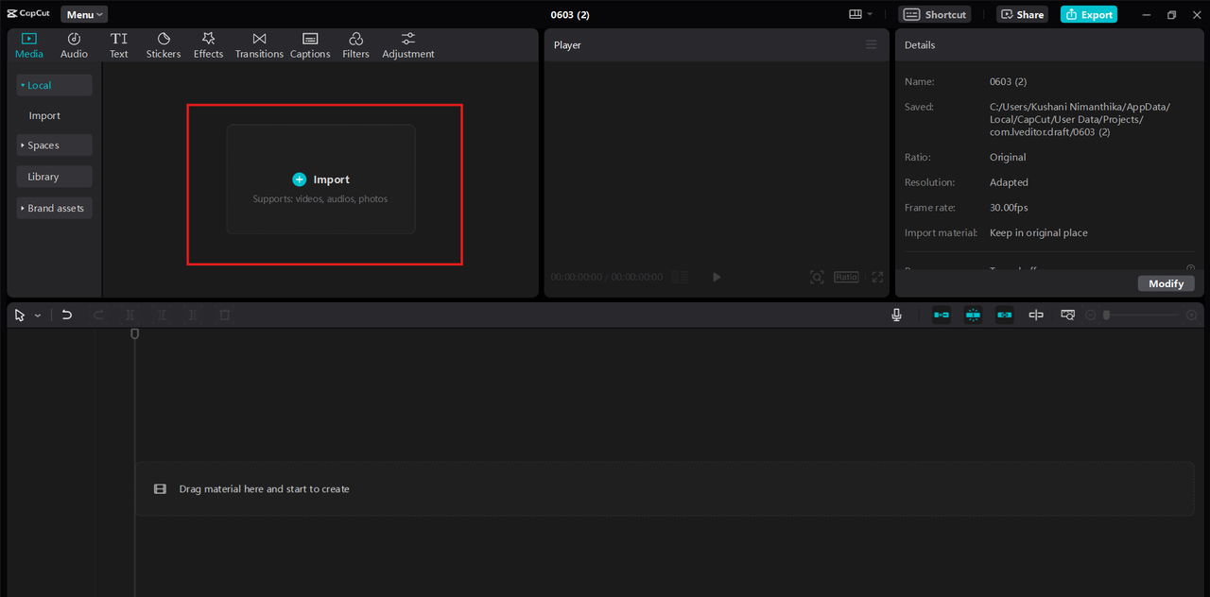Viewport: 1210px width, 597px height.
Task: Open the Stickers tab
Action: point(164,45)
